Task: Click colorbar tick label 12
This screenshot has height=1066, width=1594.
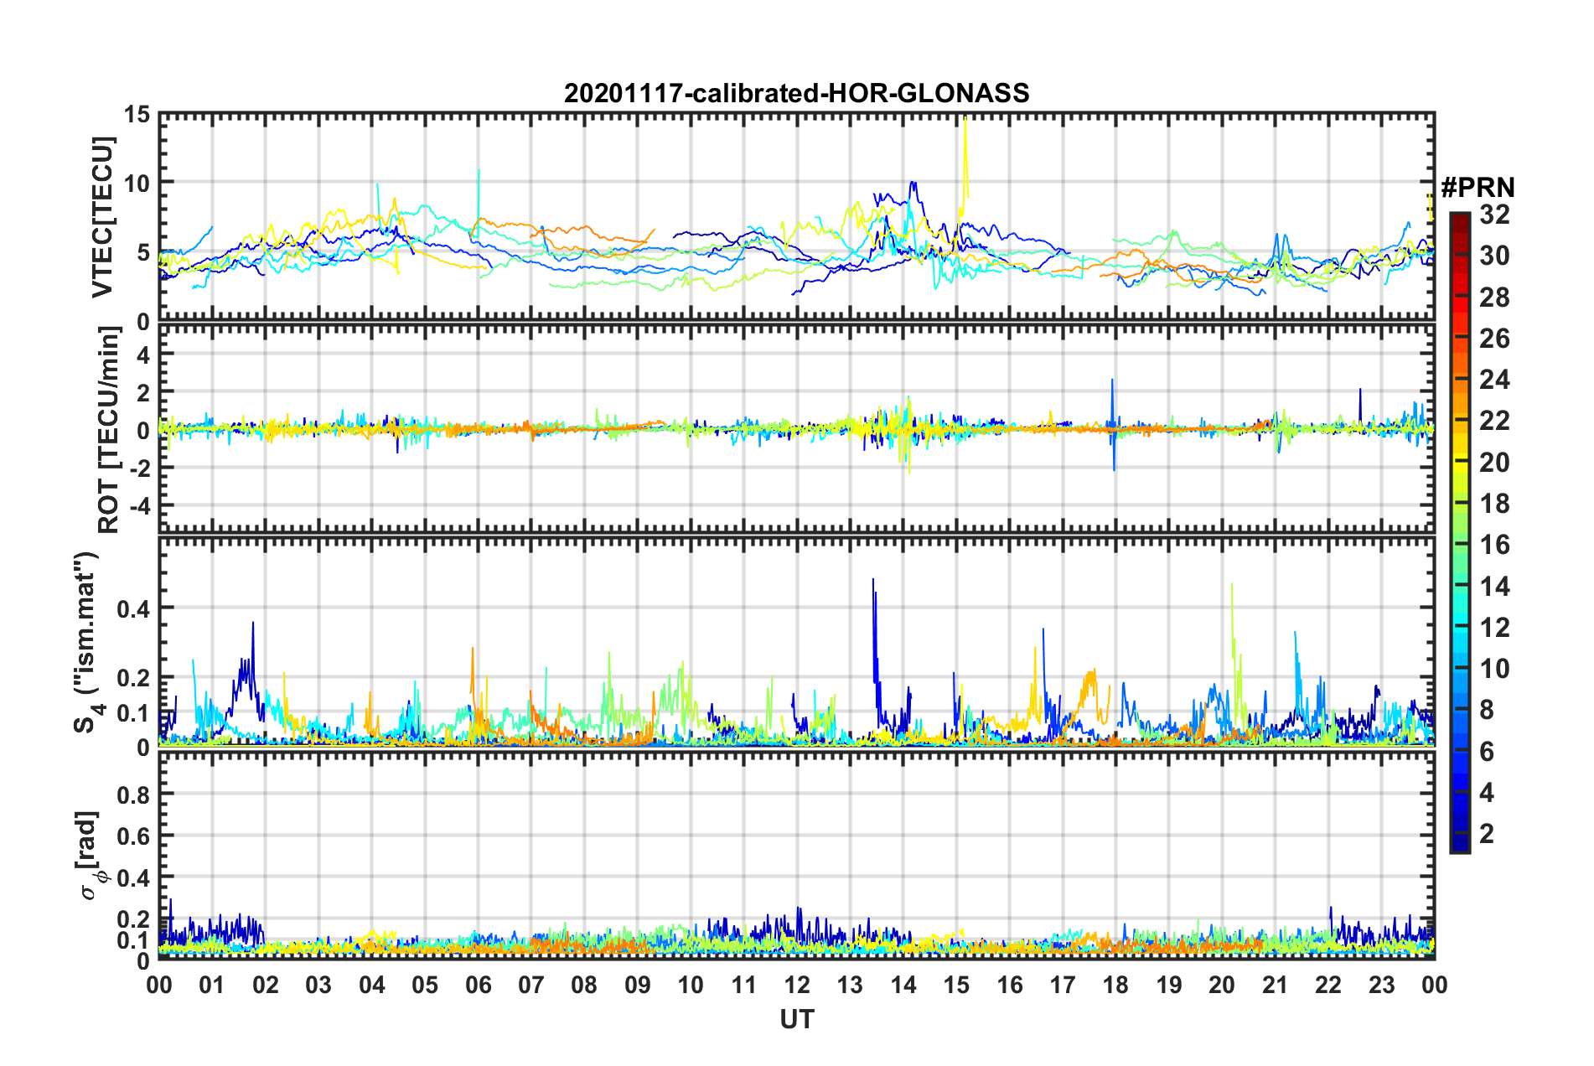Action: tap(1493, 628)
